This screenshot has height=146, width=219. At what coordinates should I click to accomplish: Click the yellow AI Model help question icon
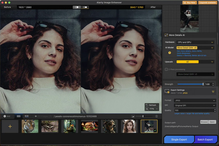point(170,53)
